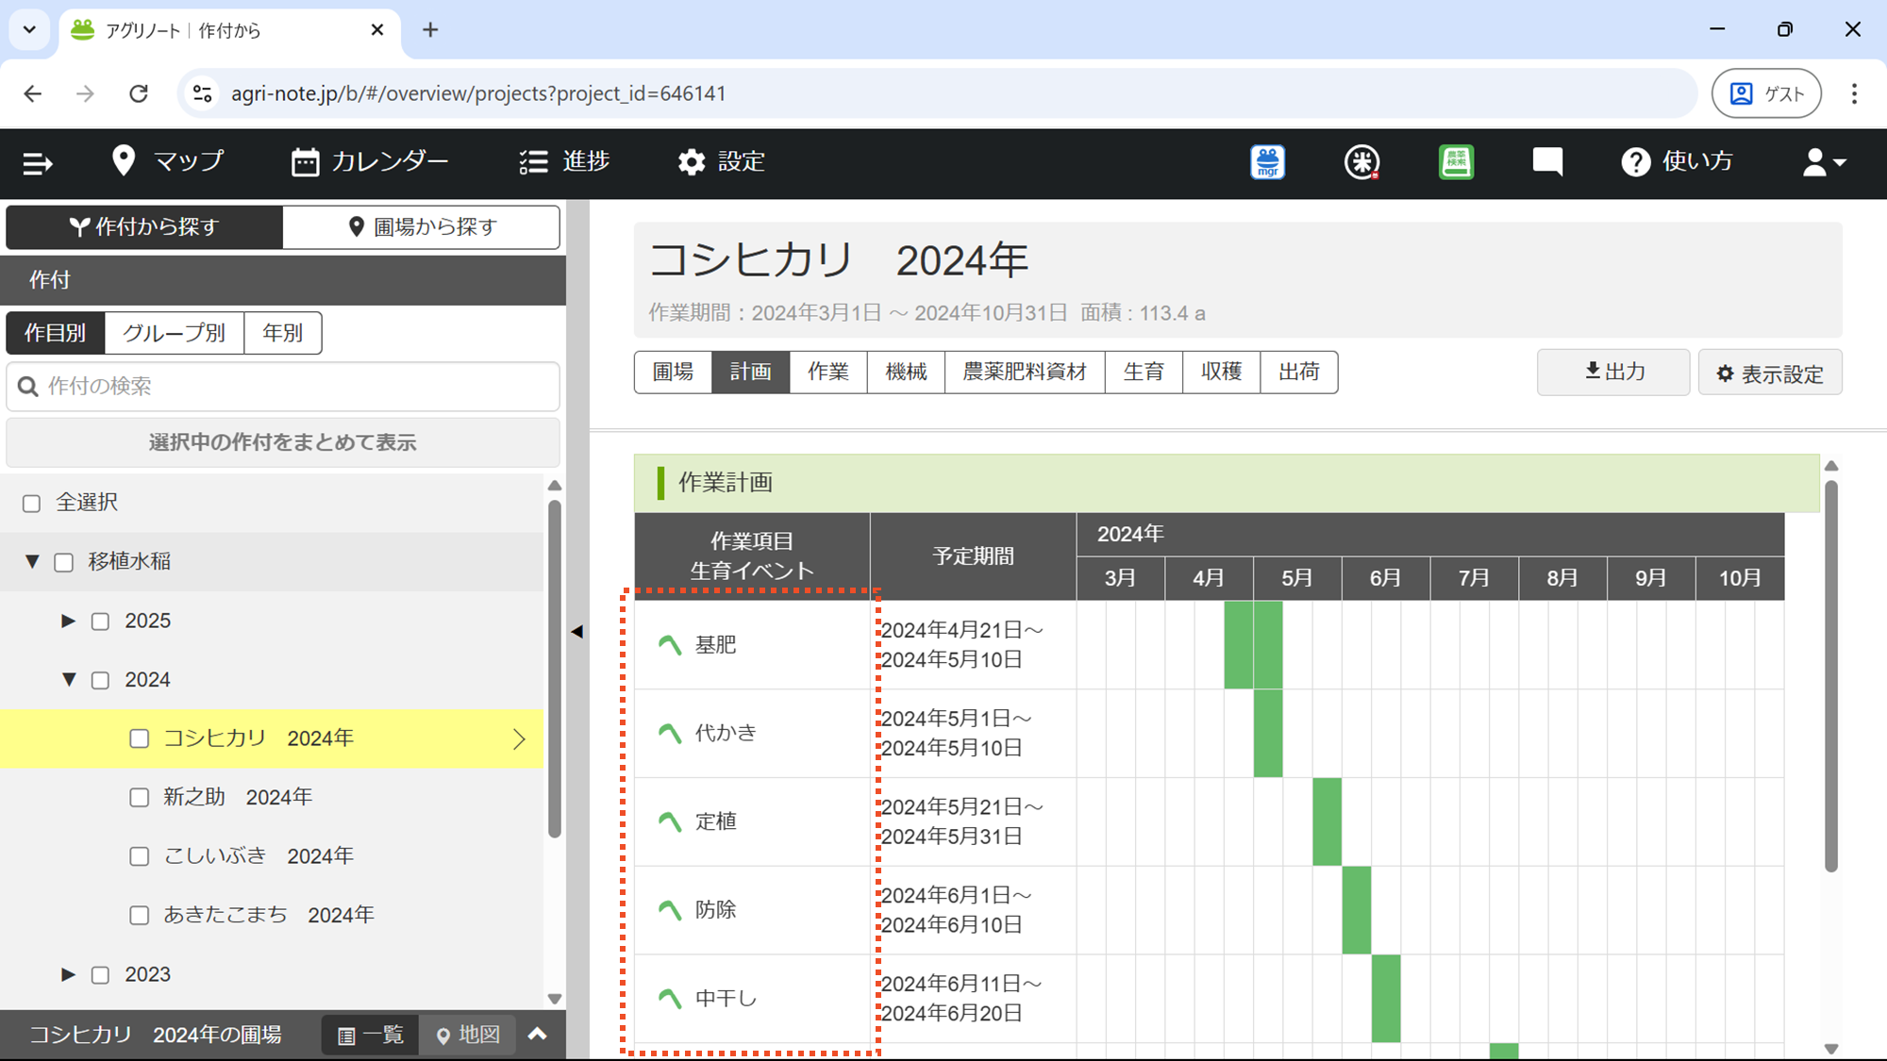Collapse the 移植水稲 tree node
The image size is (1887, 1061).
32,562
